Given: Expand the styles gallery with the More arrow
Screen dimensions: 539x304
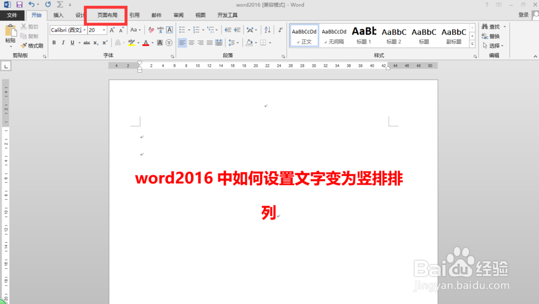Looking at the screenshot, I should (x=472, y=44).
